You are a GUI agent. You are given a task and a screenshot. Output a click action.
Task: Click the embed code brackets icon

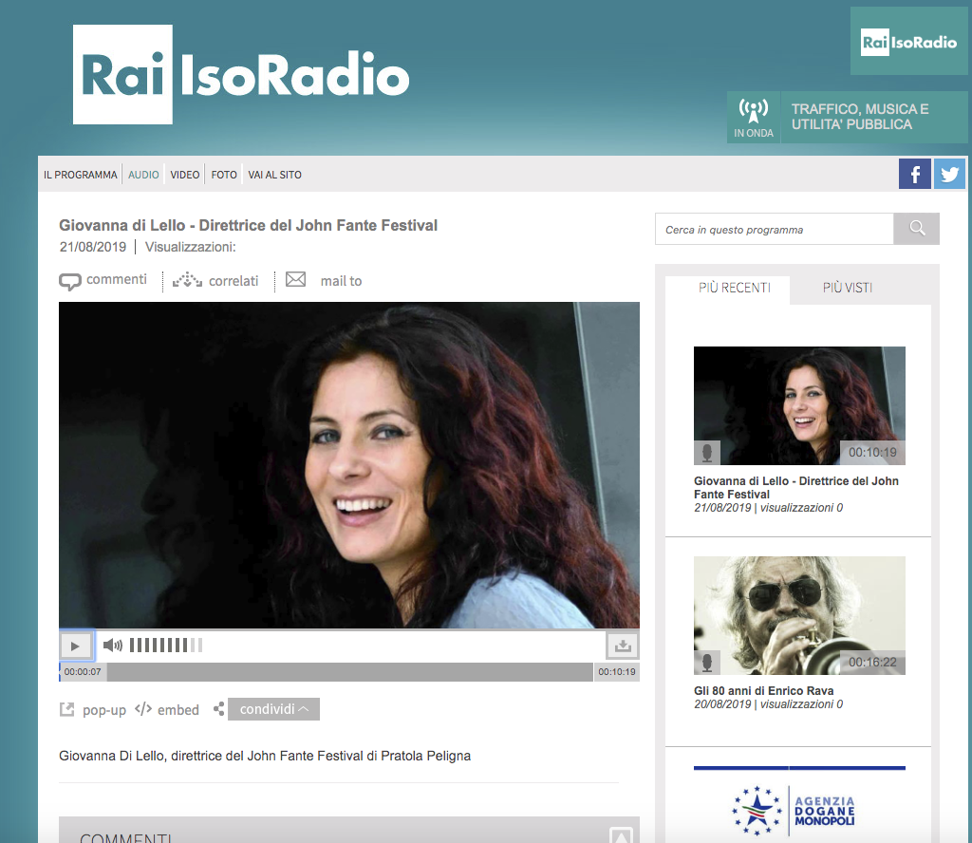click(143, 708)
